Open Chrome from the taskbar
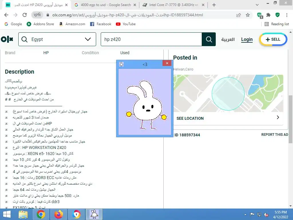This screenshot has height=220, width=293. coord(41,214)
